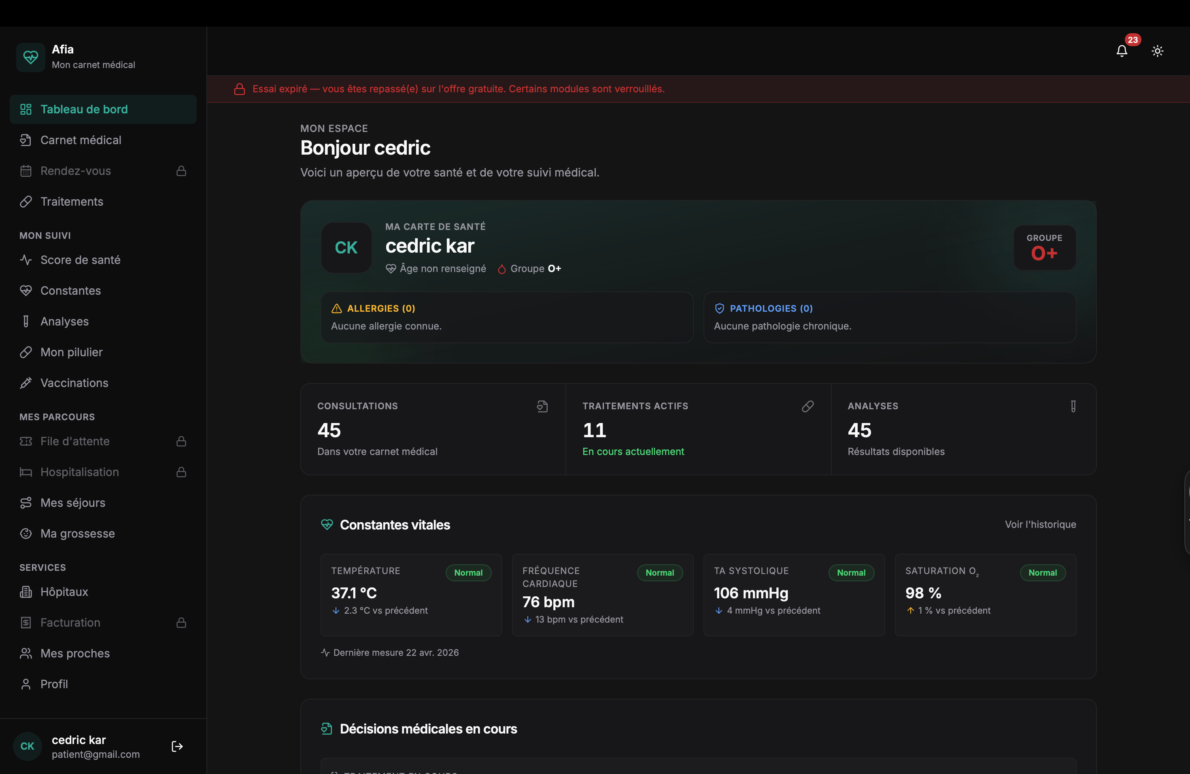Toggle the light/dark theme sun icon
The width and height of the screenshot is (1190, 774).
[x=1158, y=51]
